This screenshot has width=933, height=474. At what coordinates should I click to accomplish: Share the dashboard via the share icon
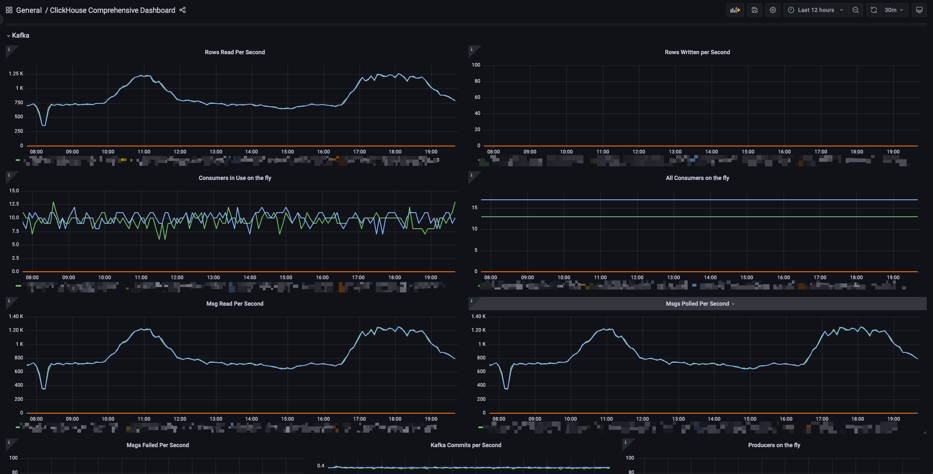(182, 10)
